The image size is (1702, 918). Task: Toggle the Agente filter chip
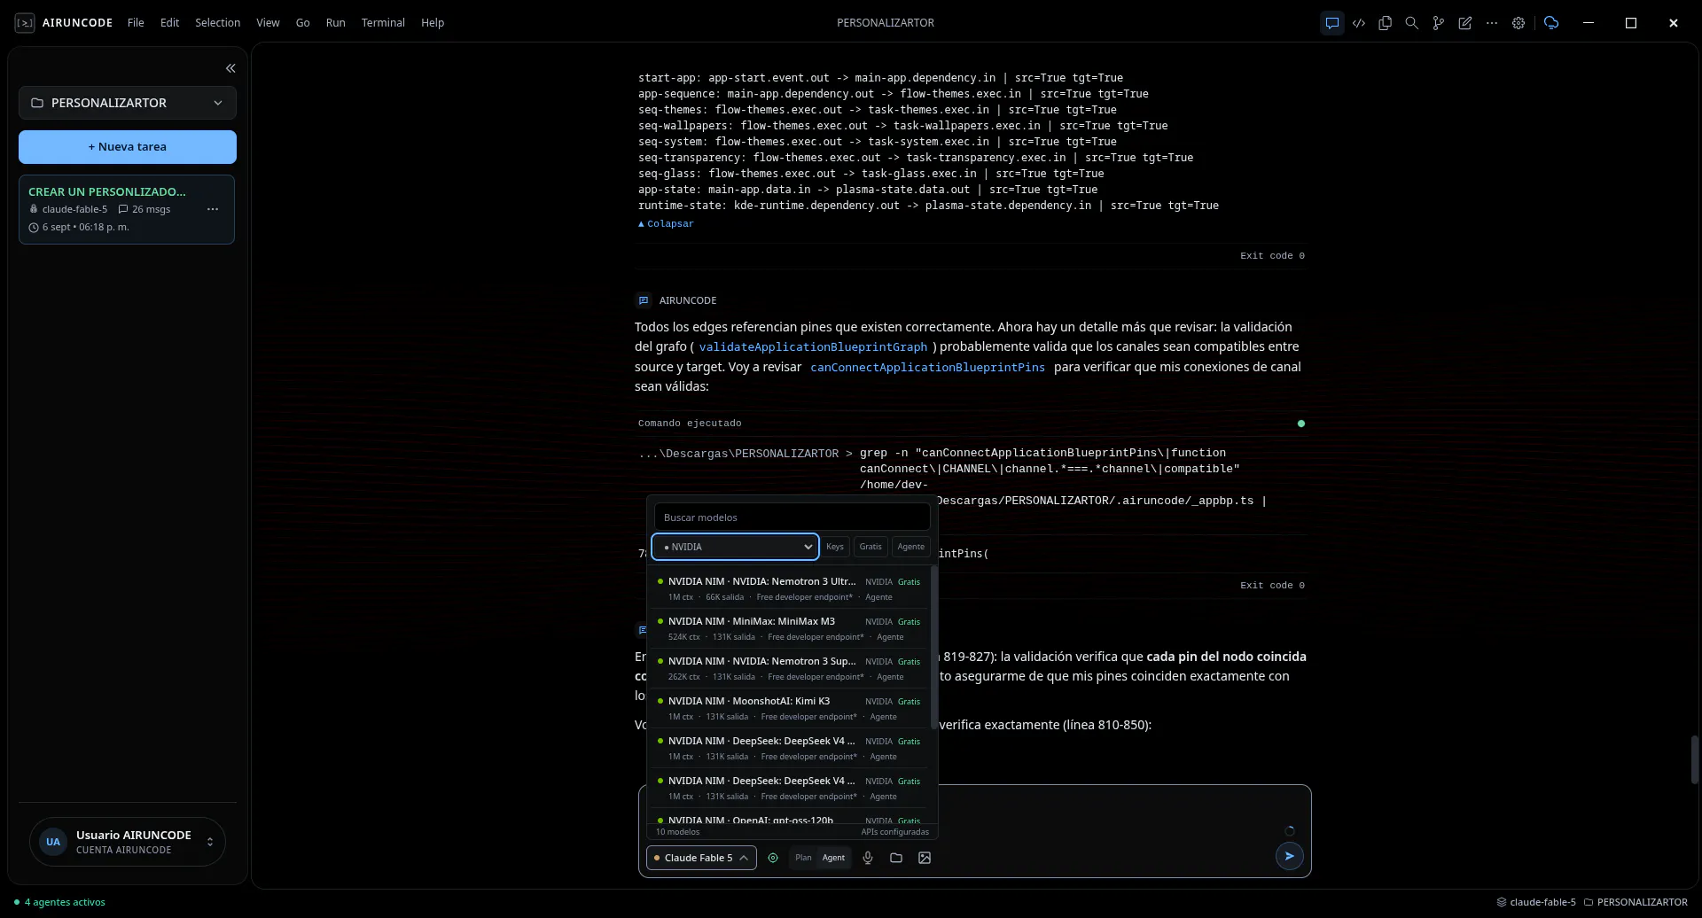pos(910,547)
